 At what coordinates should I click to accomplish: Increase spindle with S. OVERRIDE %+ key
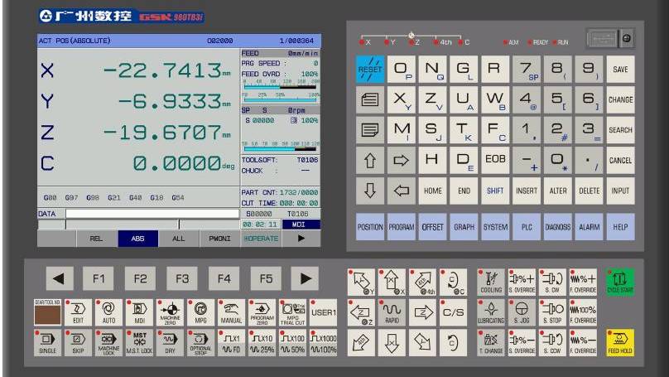522,282
